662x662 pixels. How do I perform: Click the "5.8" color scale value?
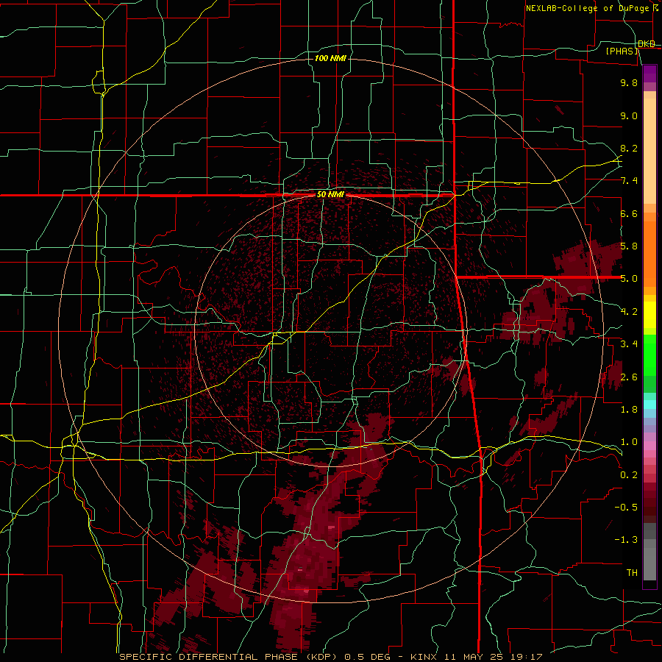[629, 246]
